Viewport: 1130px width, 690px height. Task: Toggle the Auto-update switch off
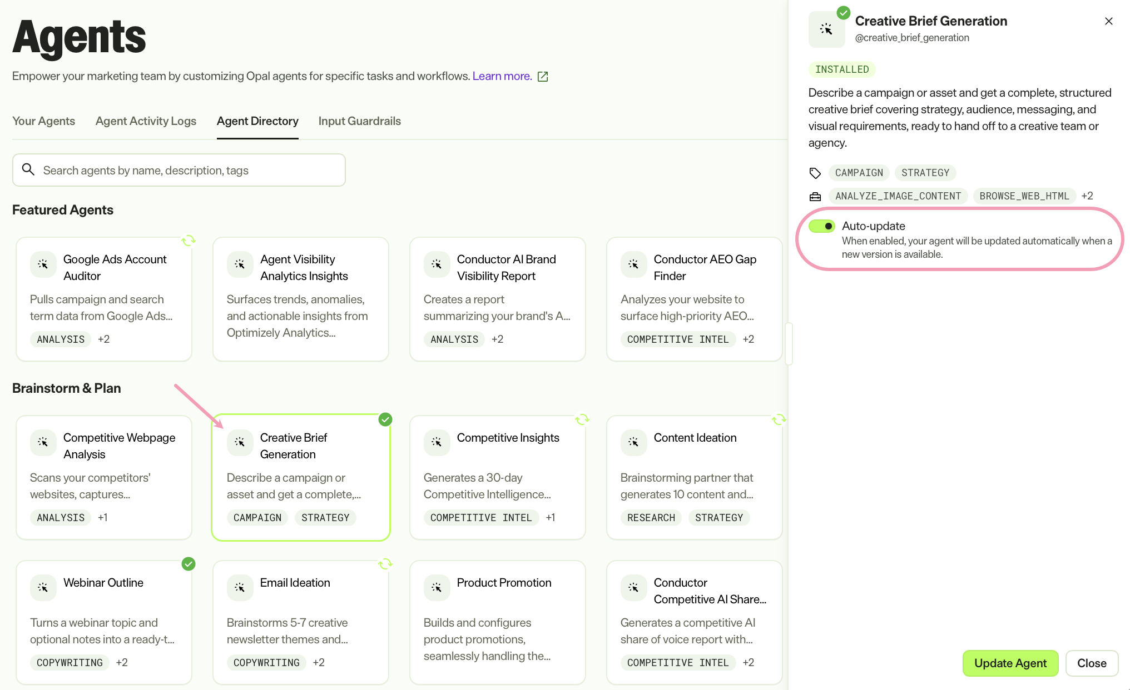821,226
